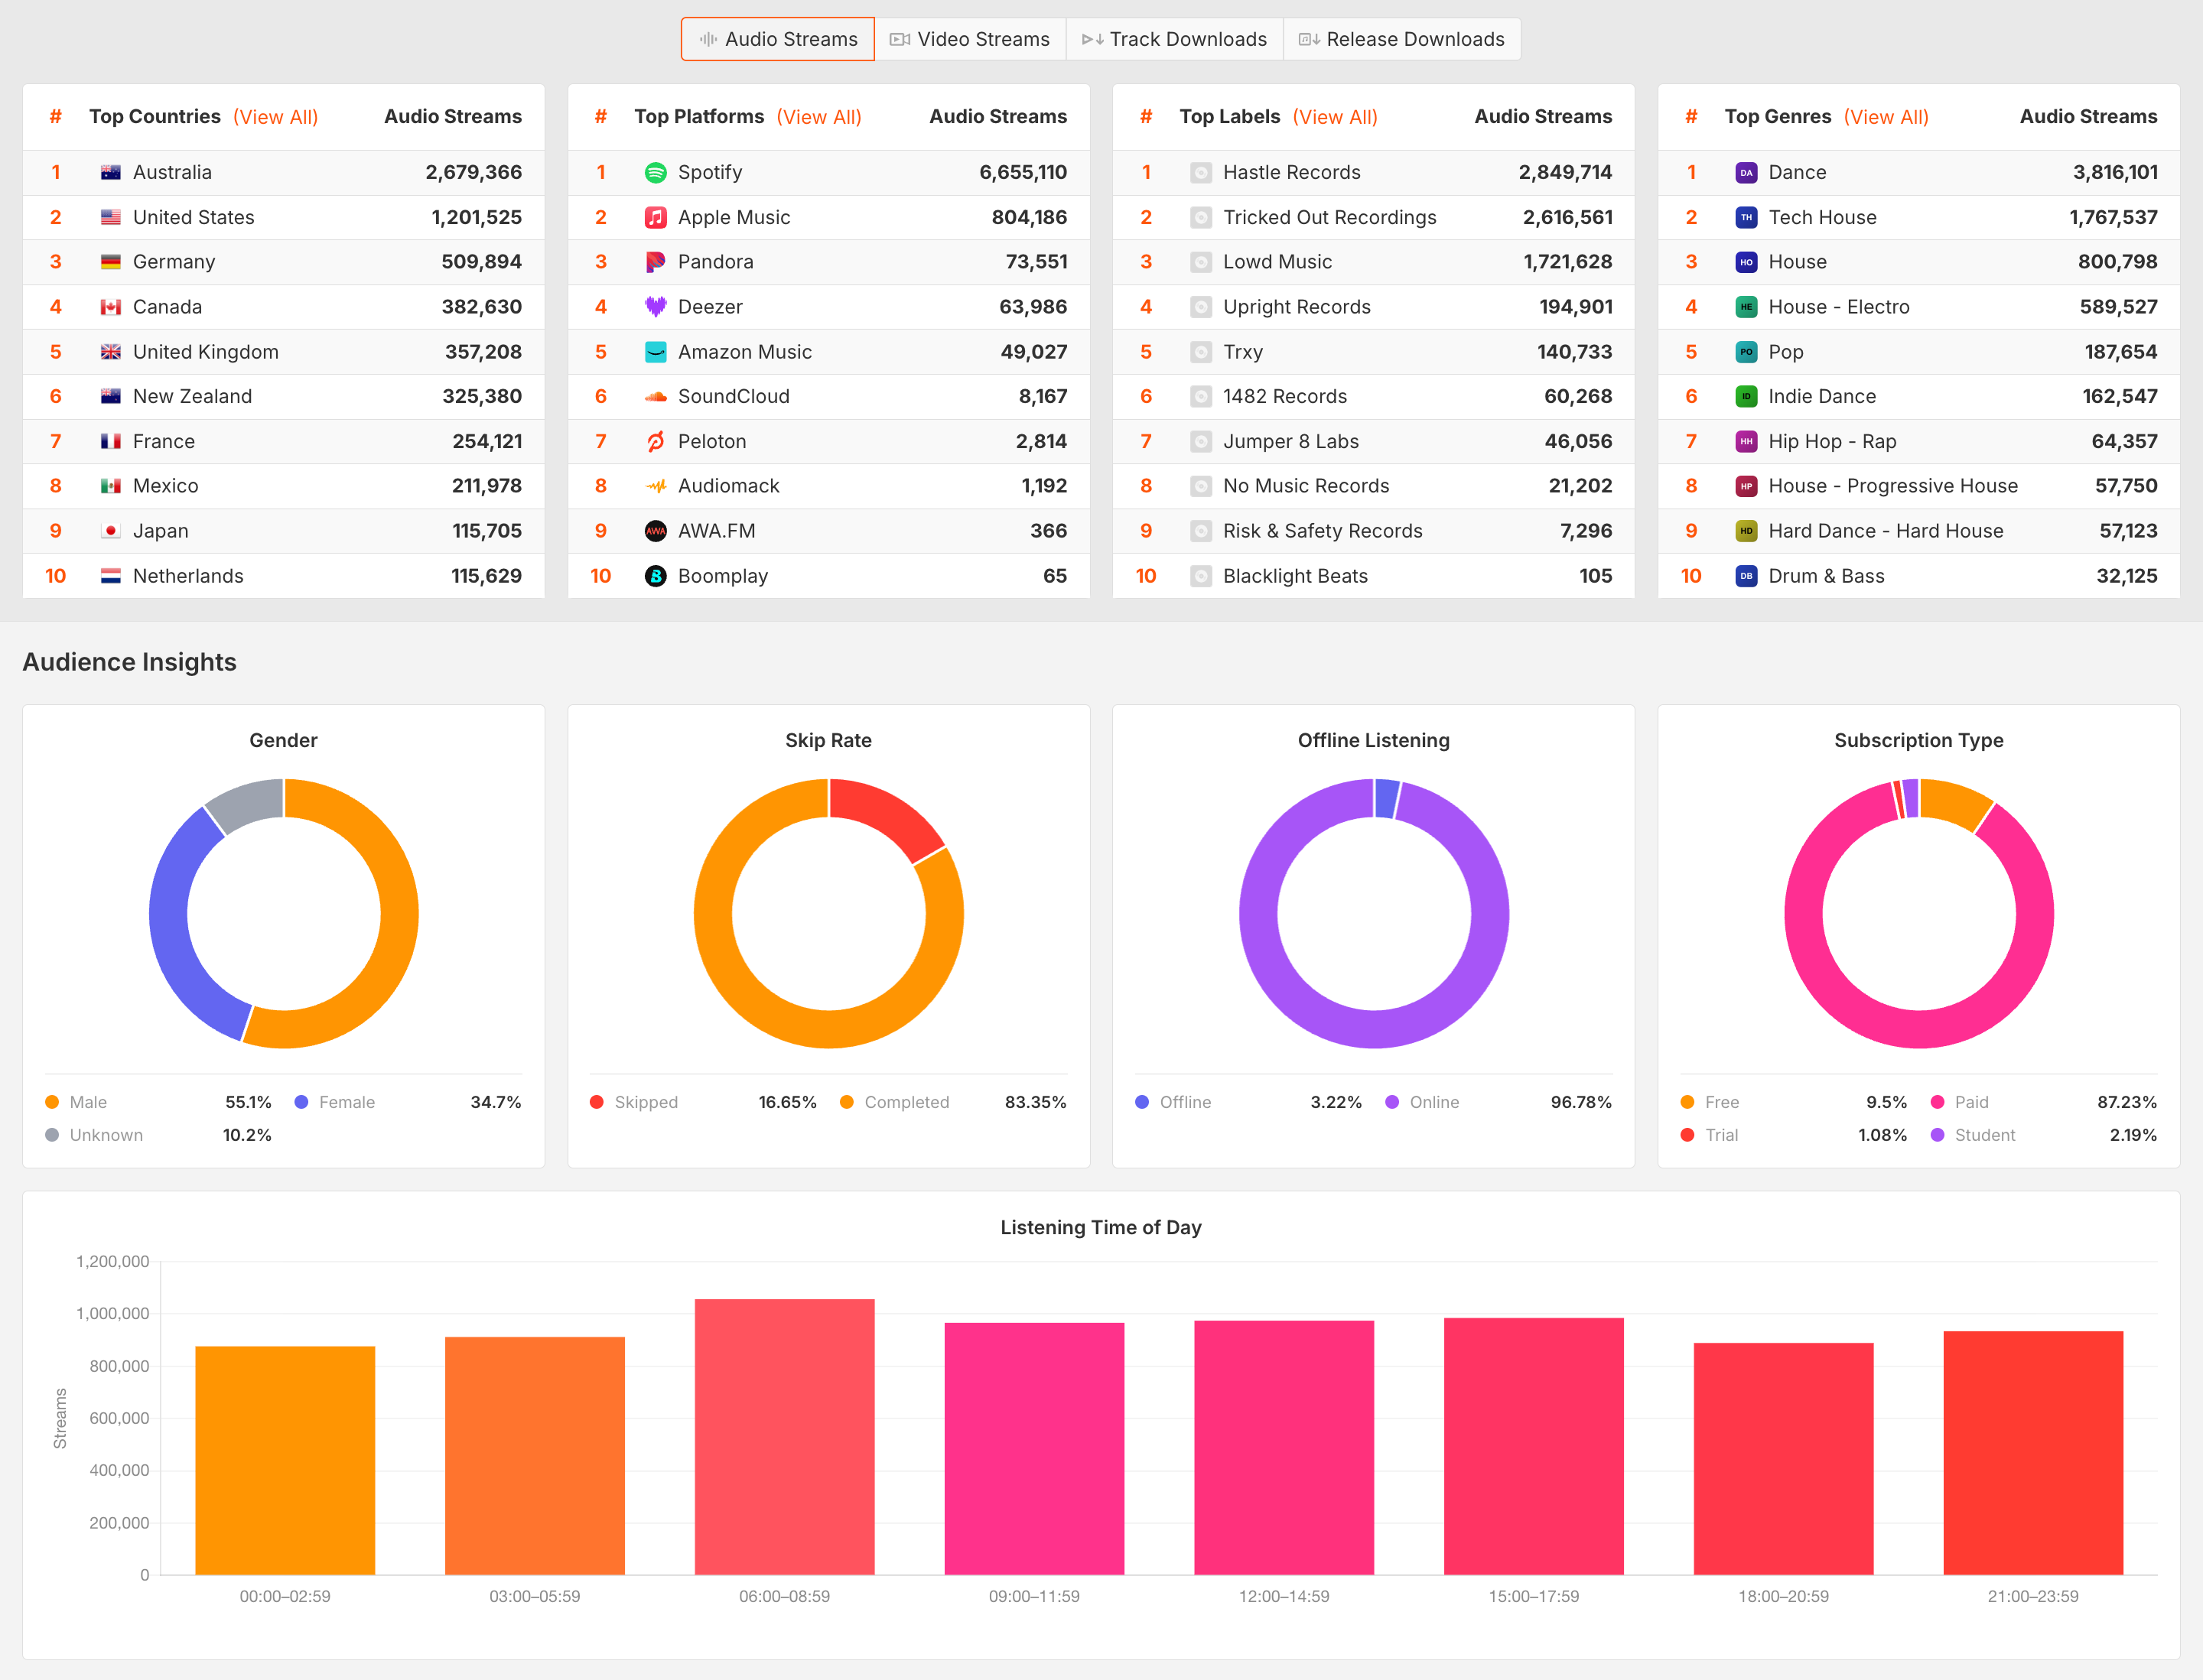Click the Dance genre badge icon
The image size is (2203, 1680).
tap(1746, 172)
